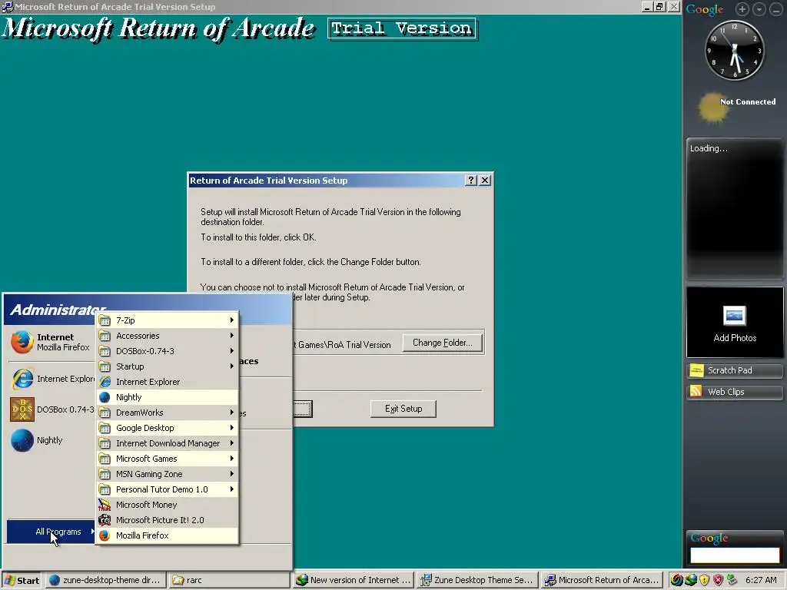
Task: Open New version of Internet taskbar item
Action: coord(353,580)
